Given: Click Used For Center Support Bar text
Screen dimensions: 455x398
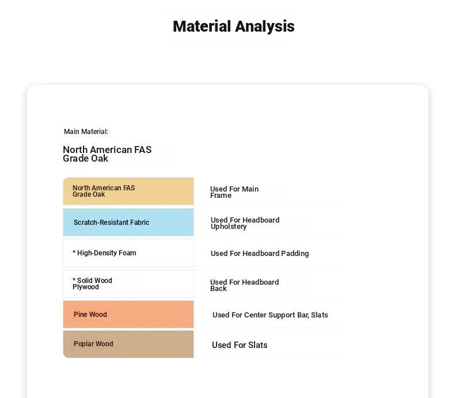Looking at the screenshot, I should point(270,315).
